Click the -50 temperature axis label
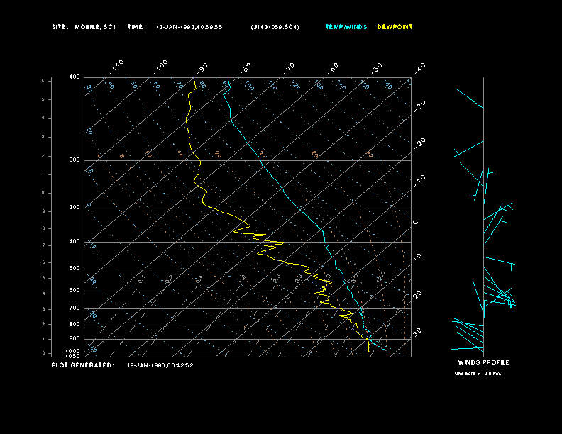Image resolution: width=562 pixels, height=434 pixels. point(377,68)
